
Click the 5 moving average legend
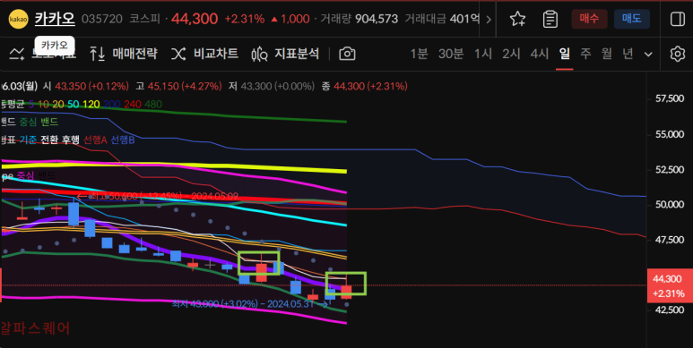pyautogui.click(x=31, y=105)
